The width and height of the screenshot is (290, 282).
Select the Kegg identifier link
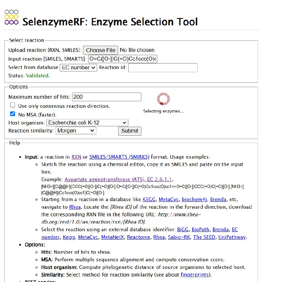(69, 237)
